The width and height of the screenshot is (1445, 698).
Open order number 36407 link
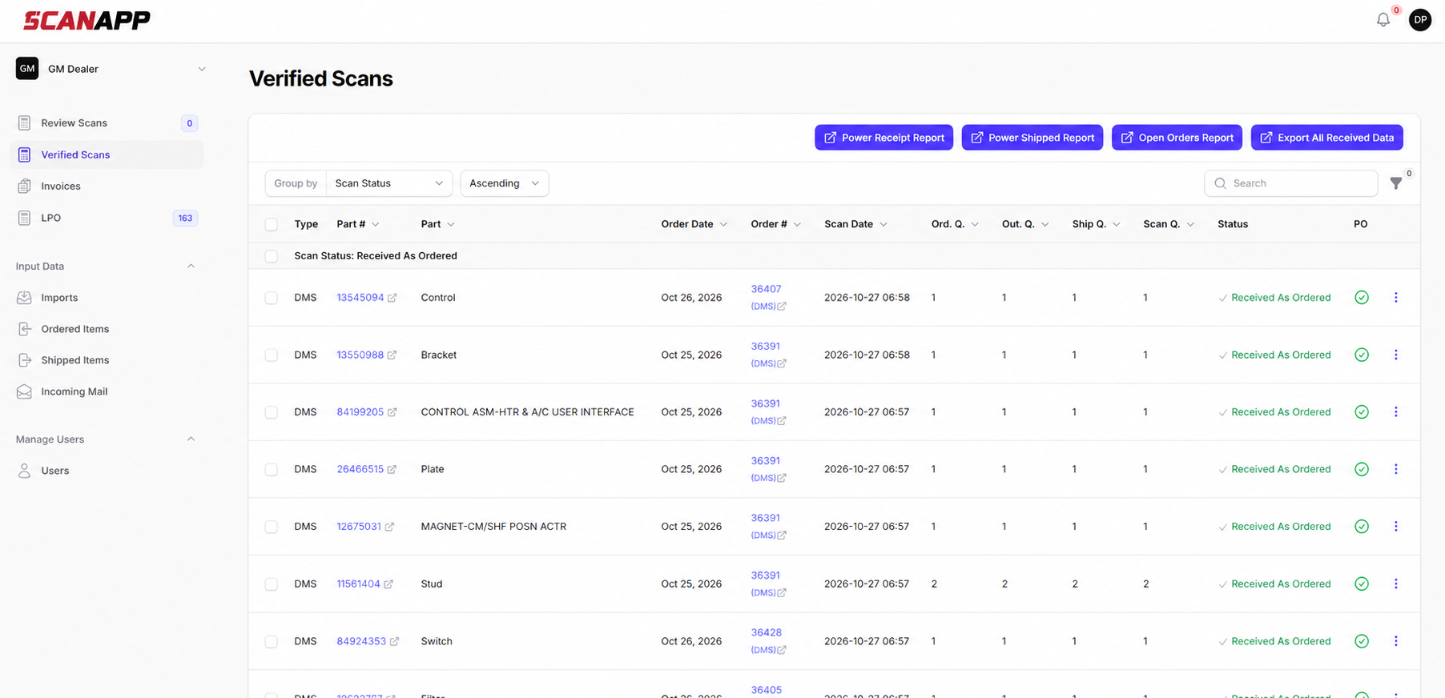coord(766,289)
